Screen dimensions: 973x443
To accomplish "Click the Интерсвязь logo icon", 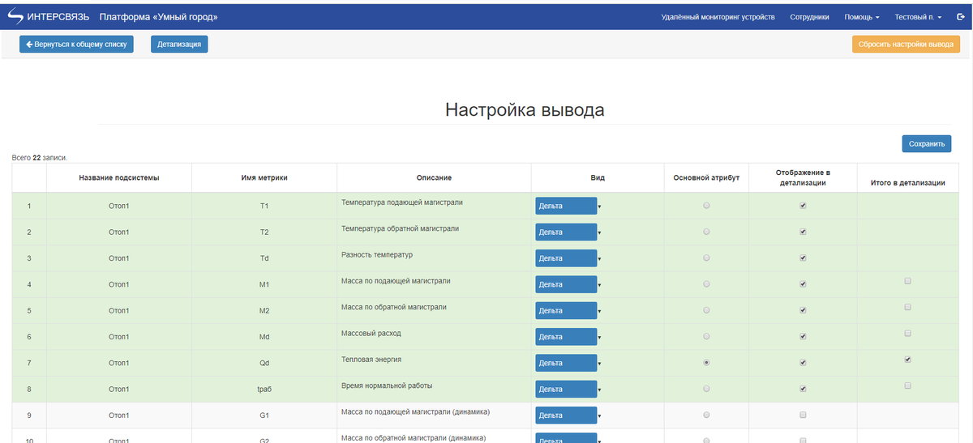I will pos(15,17).
